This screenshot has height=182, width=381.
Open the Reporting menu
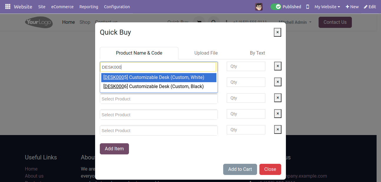point(89,7)
